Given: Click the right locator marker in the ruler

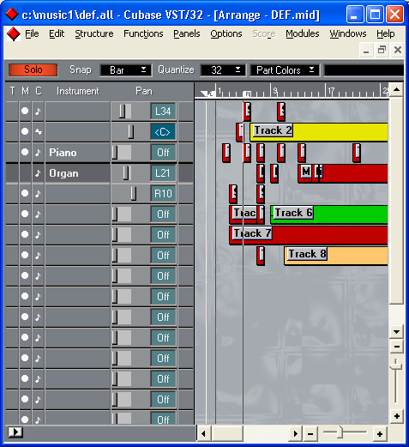Looking at the screenshot, I should [x=248, y=94].
